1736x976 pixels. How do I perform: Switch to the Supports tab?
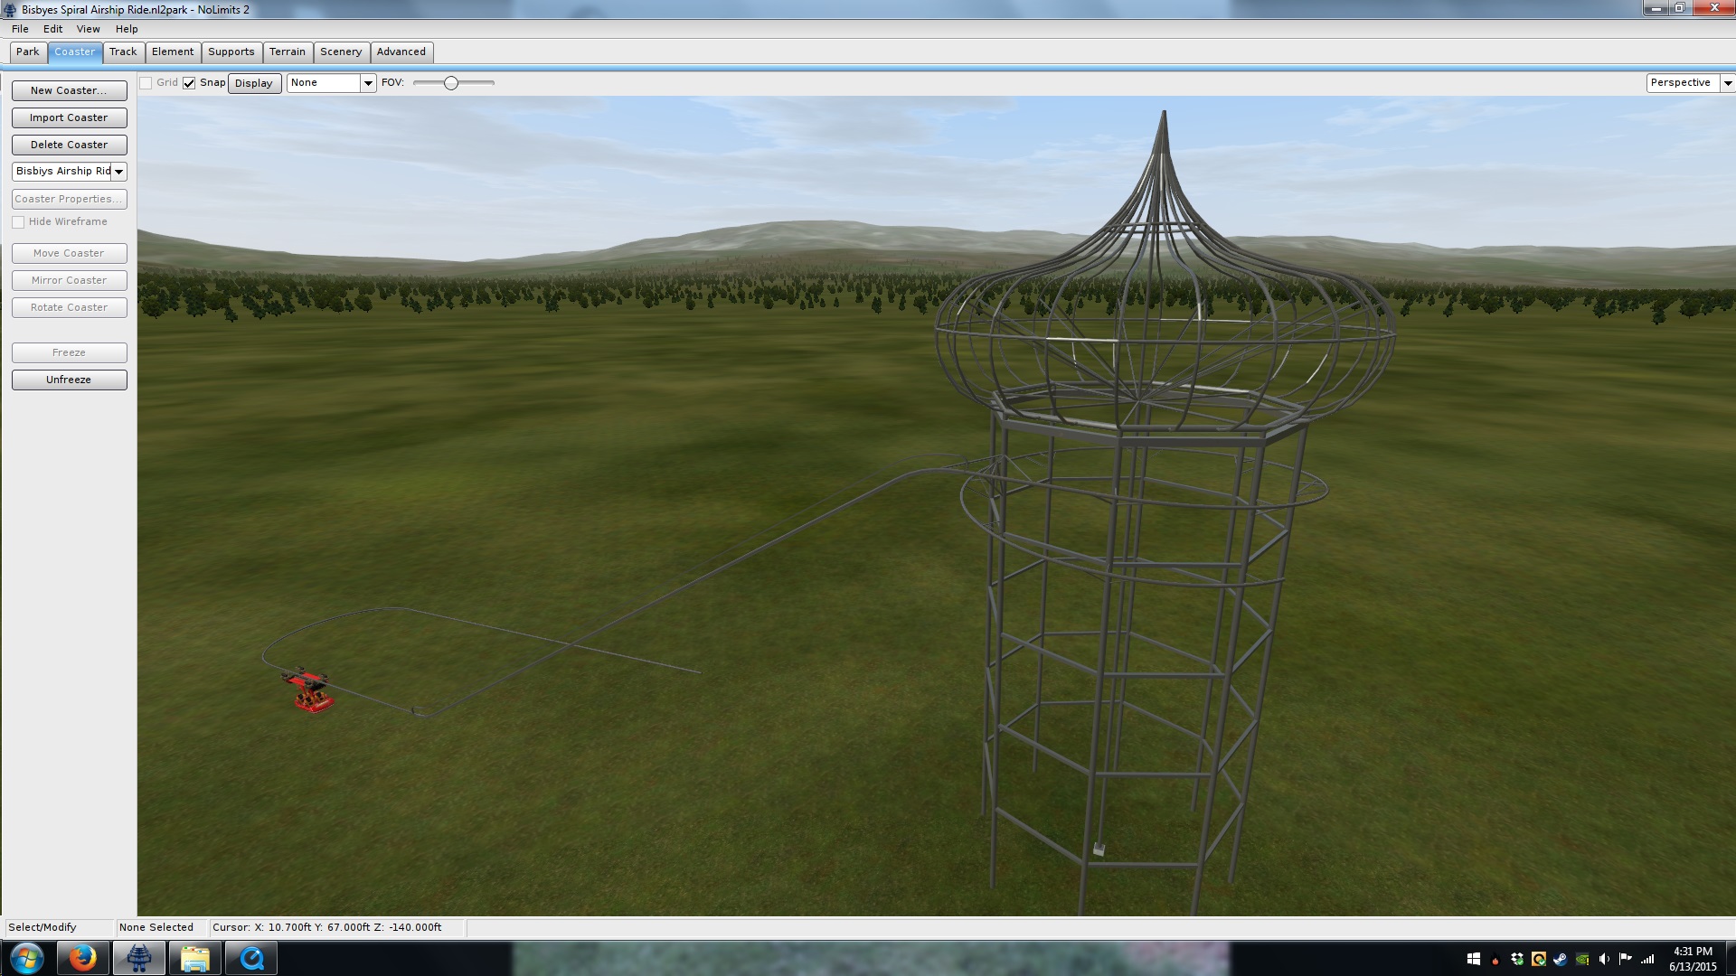[x=231, y=52]
